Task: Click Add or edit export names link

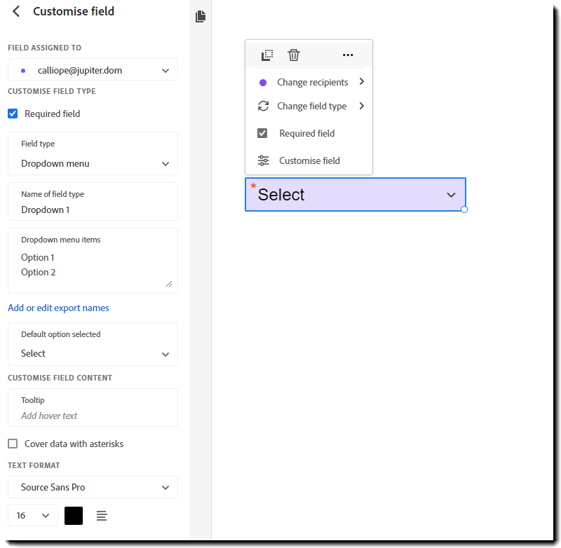Action: pos(58,308)
